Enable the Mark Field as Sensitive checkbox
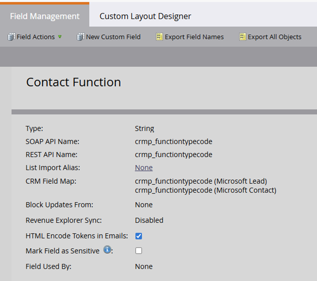Screen dimensions: 317x281 pos(139,250)
